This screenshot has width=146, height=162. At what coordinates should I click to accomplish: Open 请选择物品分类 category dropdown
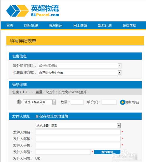point(39,102)
